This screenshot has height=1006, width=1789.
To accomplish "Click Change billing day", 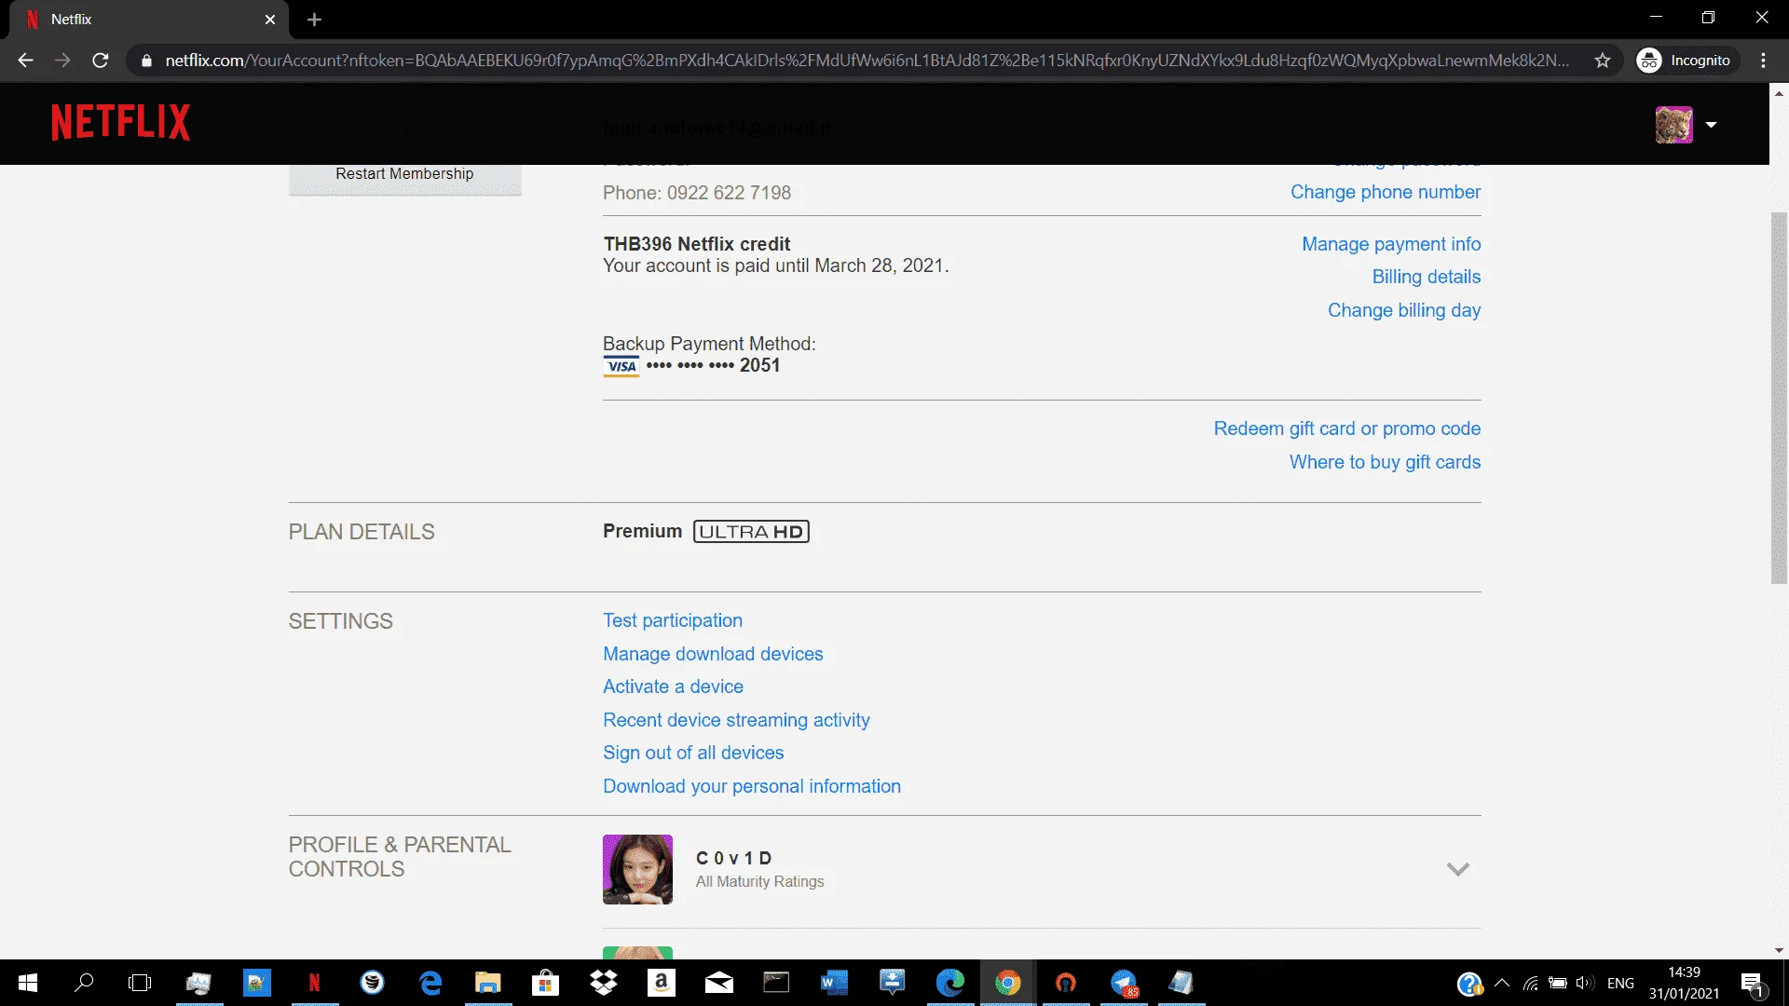I will (1404, 310).
